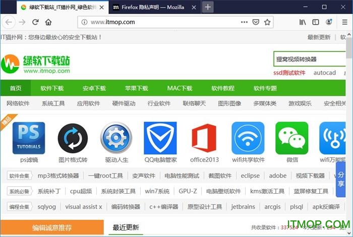Image resolution: width=353 pixels, height=237 pixels.
Task: Open page actions three-dot menu
Action: [244, 22]
